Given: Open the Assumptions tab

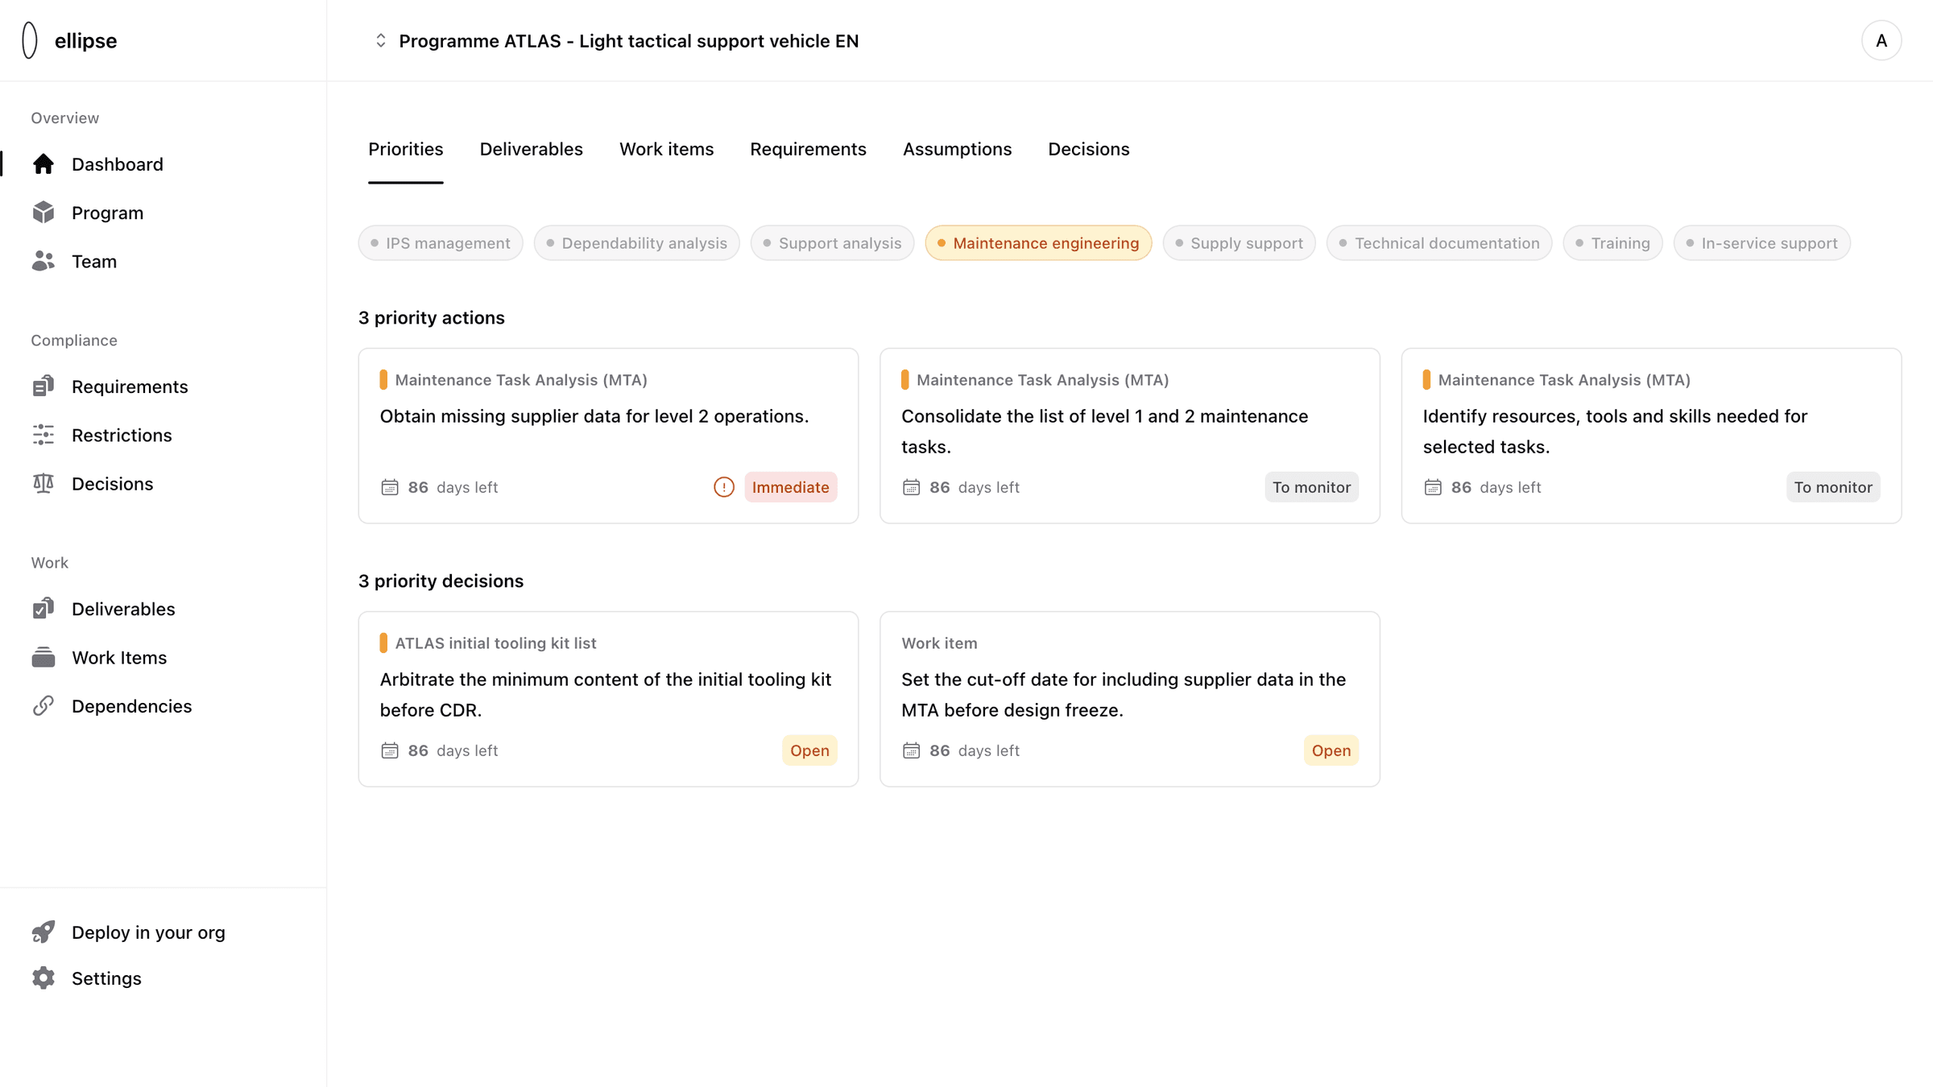Looking at the screenshot, I should pyautogui.click(x=957, y=149).
